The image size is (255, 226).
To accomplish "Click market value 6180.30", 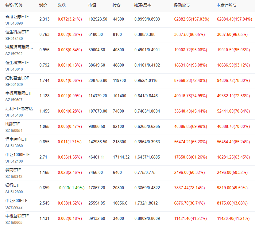I will 96,34.
